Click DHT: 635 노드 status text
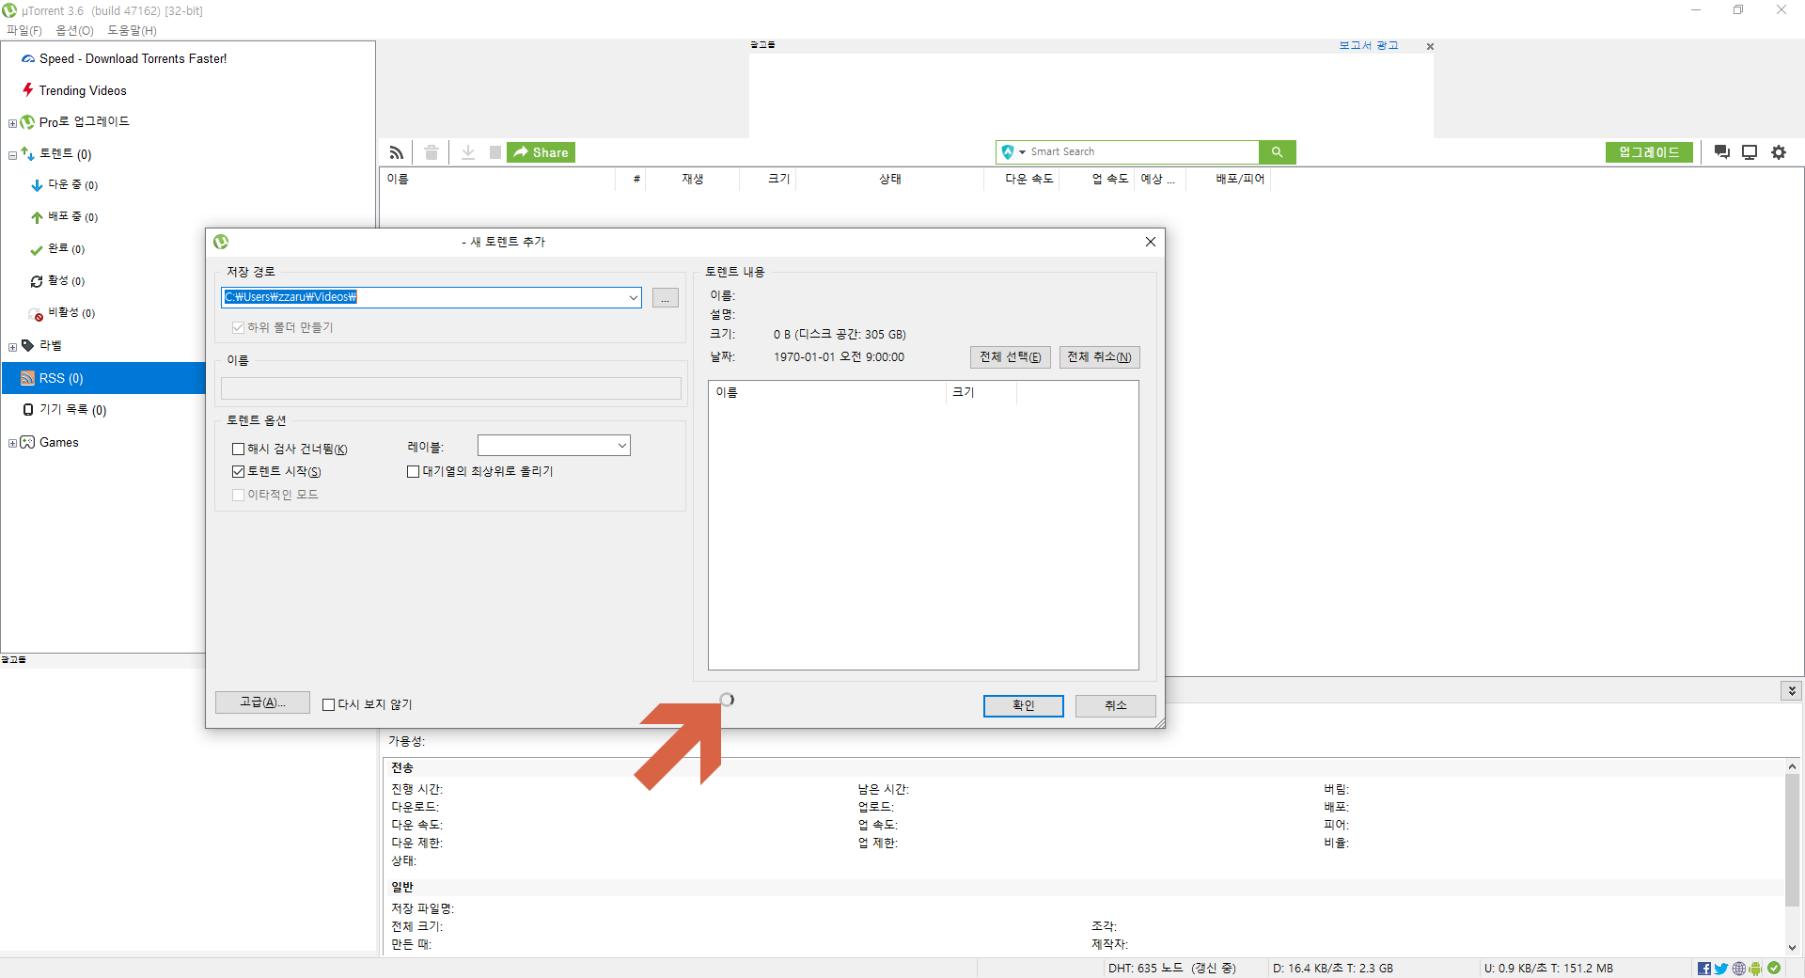The height and width of the screenshot is (978, 1805). coord(1171,968)
